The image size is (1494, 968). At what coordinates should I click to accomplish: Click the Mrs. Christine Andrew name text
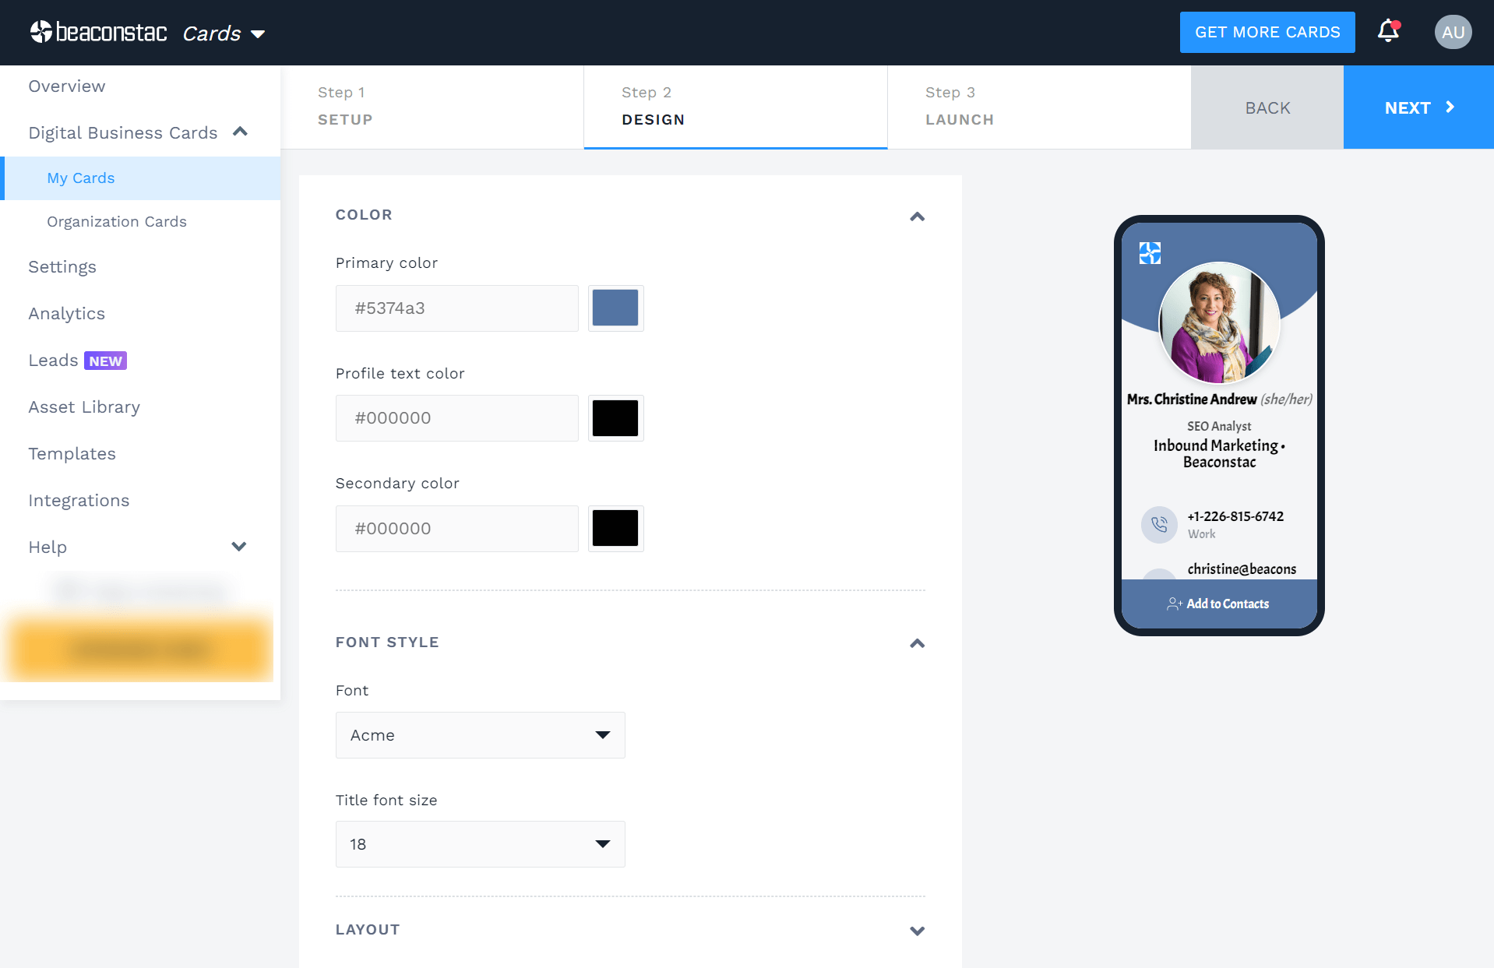[1192, 400]
